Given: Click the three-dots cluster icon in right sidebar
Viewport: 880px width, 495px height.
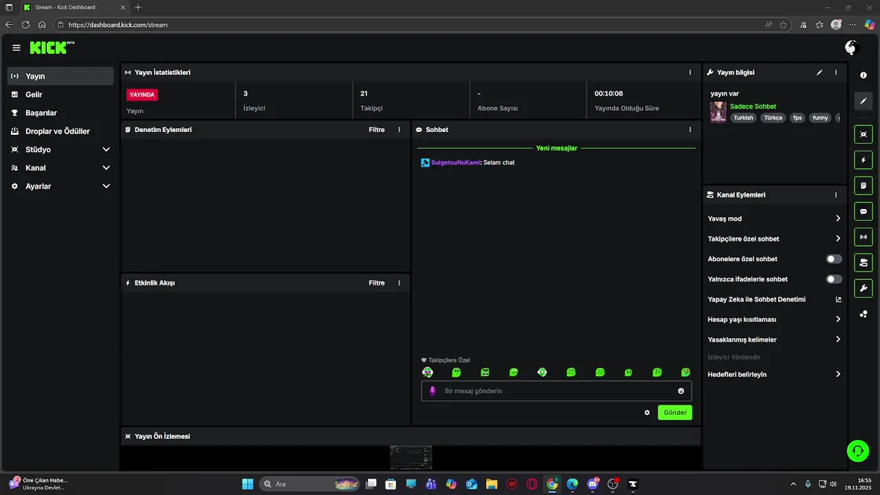Looking at the screenshot, I should pos(863,314).
